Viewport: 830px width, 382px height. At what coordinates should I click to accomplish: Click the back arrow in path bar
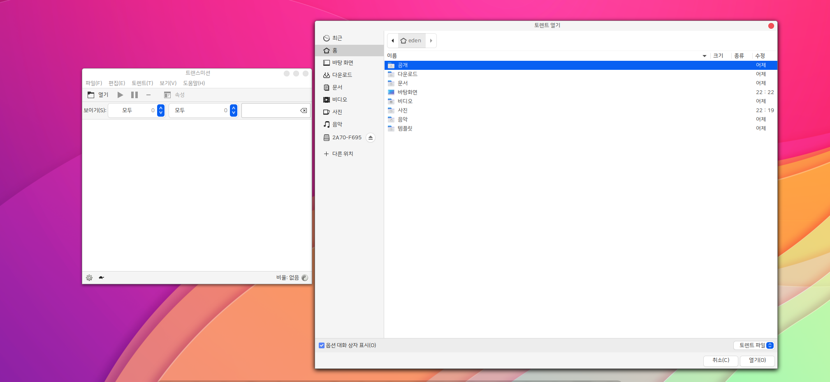(x=393, y=41)
